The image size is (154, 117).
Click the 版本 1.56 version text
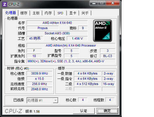[x=33, y=111]
